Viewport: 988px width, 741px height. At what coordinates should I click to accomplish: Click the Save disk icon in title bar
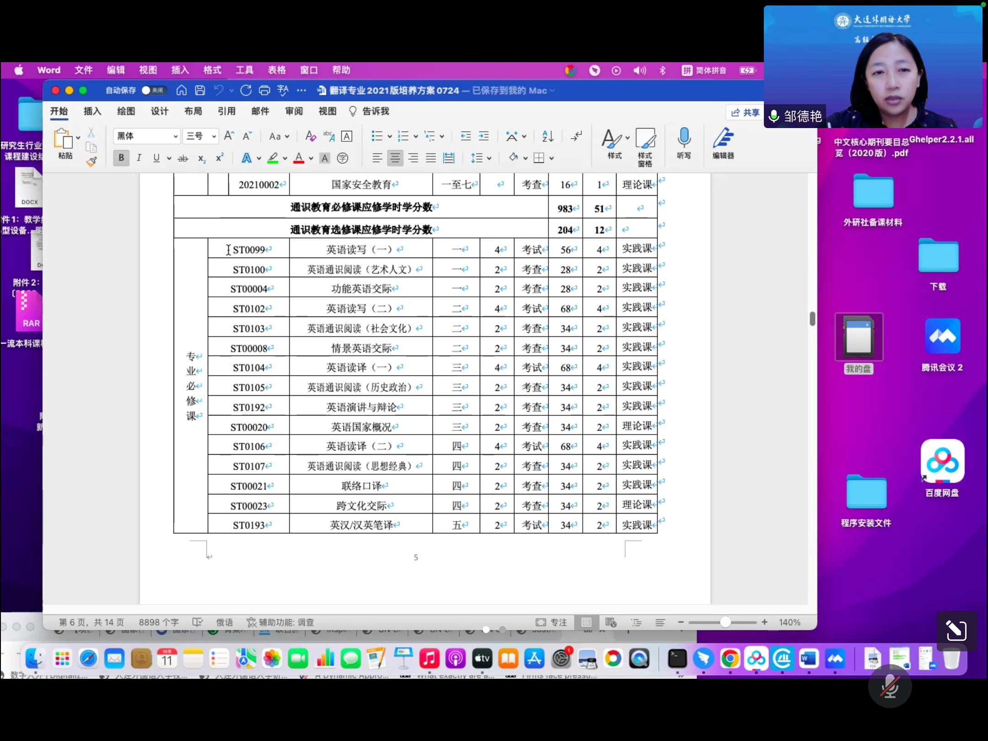coord(200,91)
